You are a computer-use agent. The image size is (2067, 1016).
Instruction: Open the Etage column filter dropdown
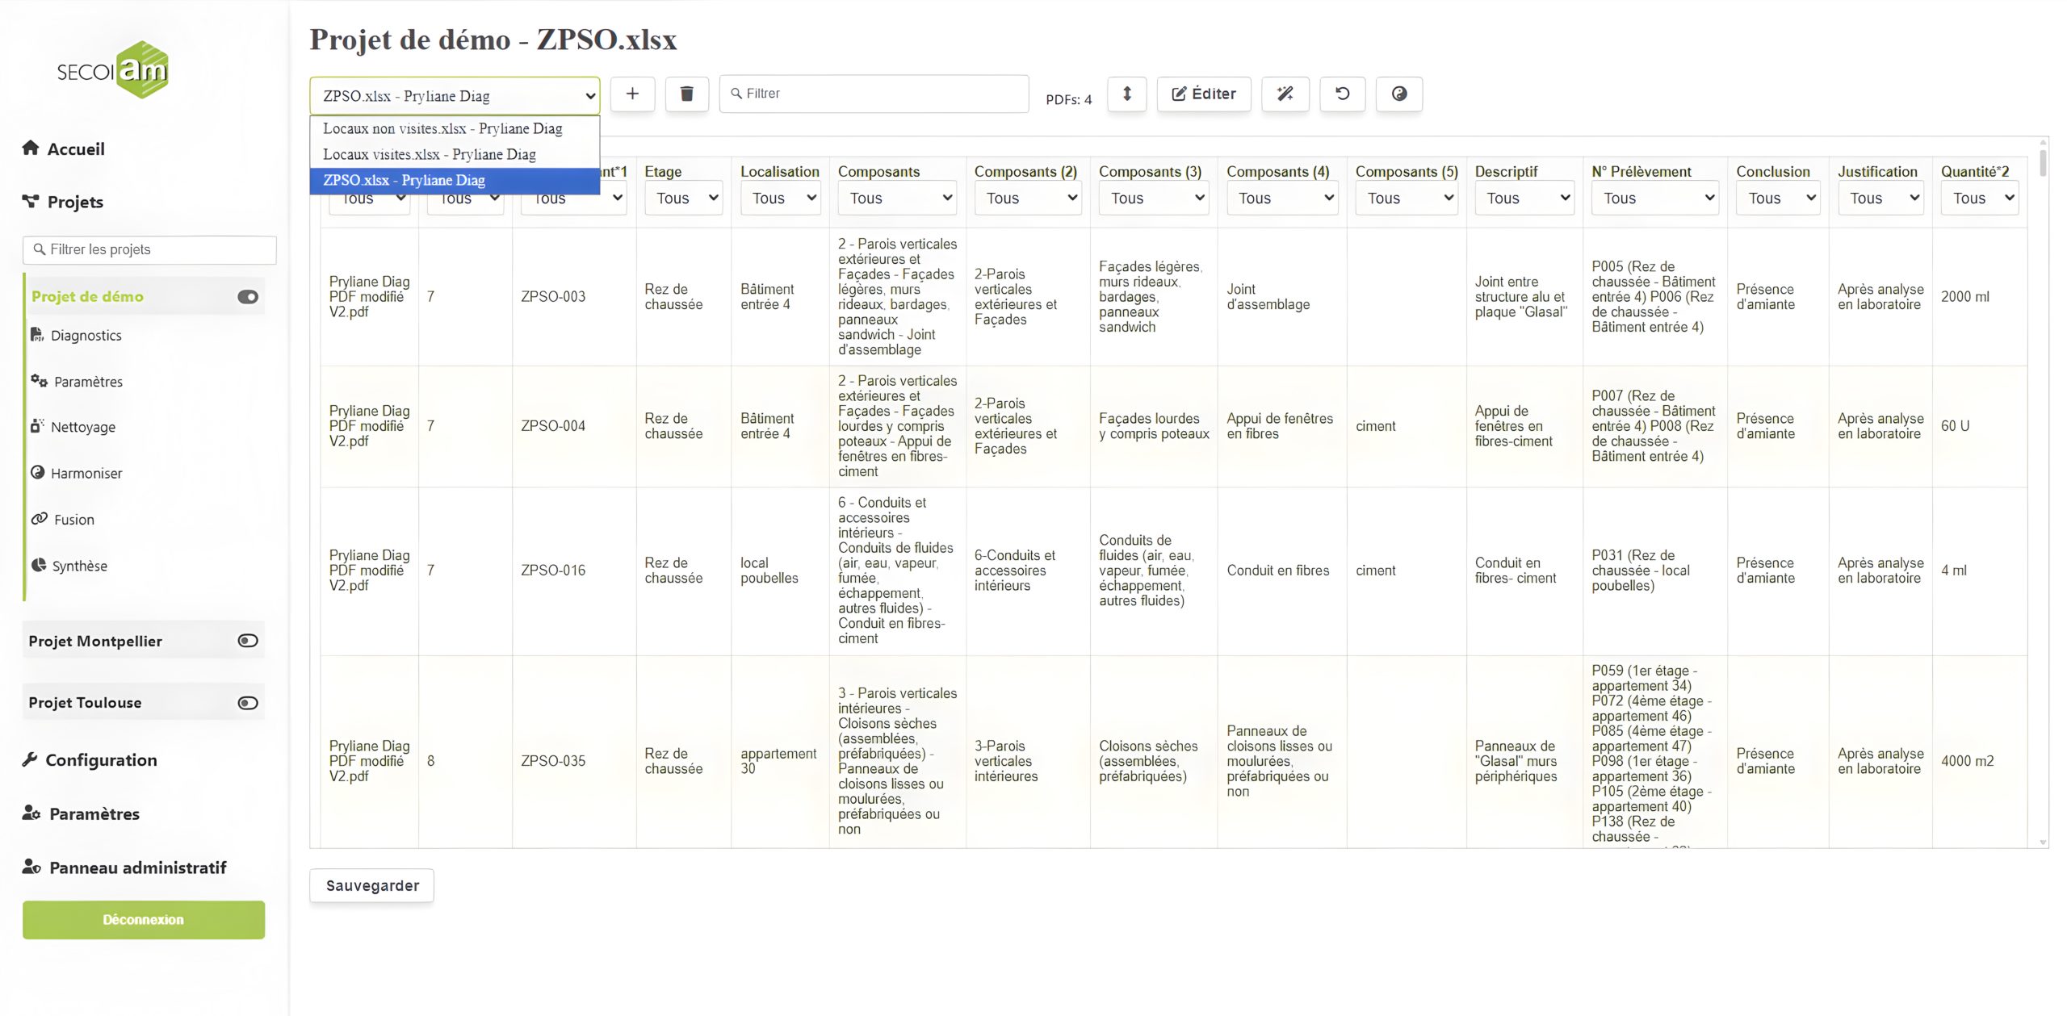click(x=682, y=199)
